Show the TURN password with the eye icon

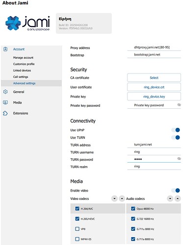coord(179,159)
